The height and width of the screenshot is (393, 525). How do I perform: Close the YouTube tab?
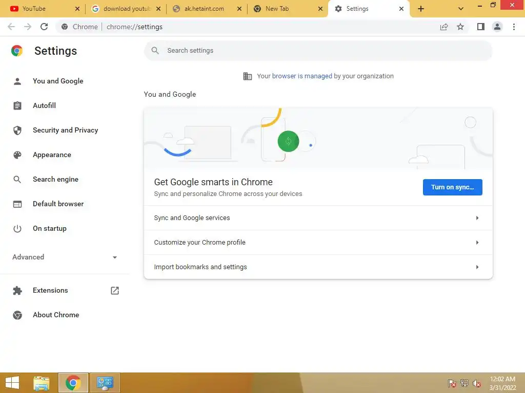(77, 9)
